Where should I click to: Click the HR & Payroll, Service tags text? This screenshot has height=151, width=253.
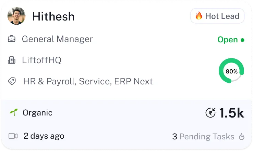(88, 82)
